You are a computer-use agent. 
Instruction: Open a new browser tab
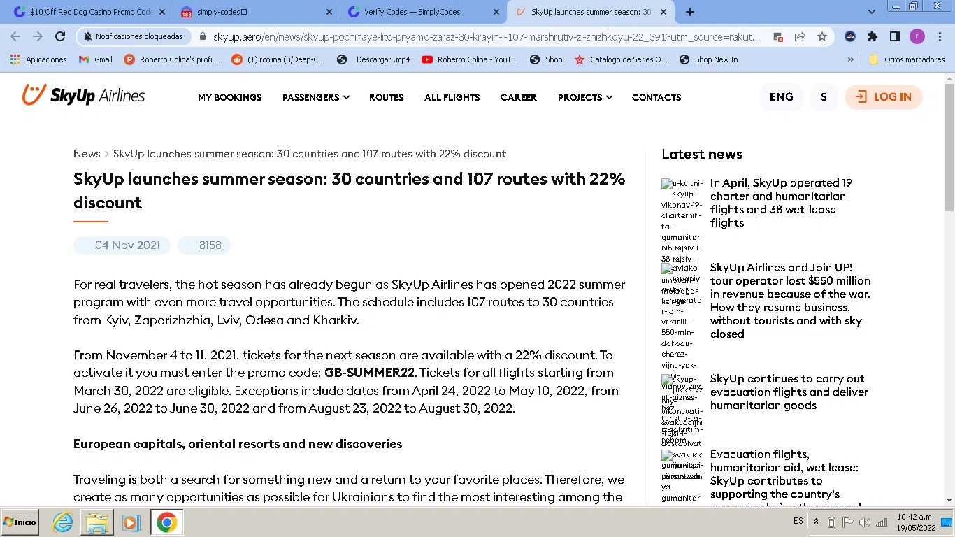point(690,12)
